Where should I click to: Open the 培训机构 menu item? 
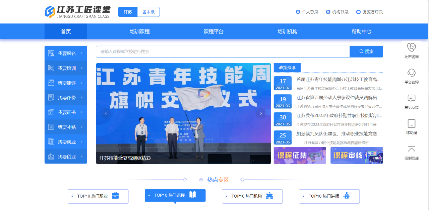(288, 31)
